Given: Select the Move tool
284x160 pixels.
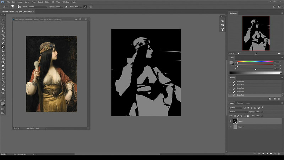Looking at the screenshot, I should coord(3,20).
